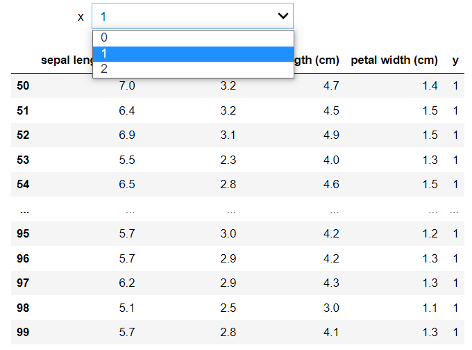The width and height of the screenshot is (472, 350).
Task: Click sepal length value 6.5 in row 54
Action: tap(127, 184)
